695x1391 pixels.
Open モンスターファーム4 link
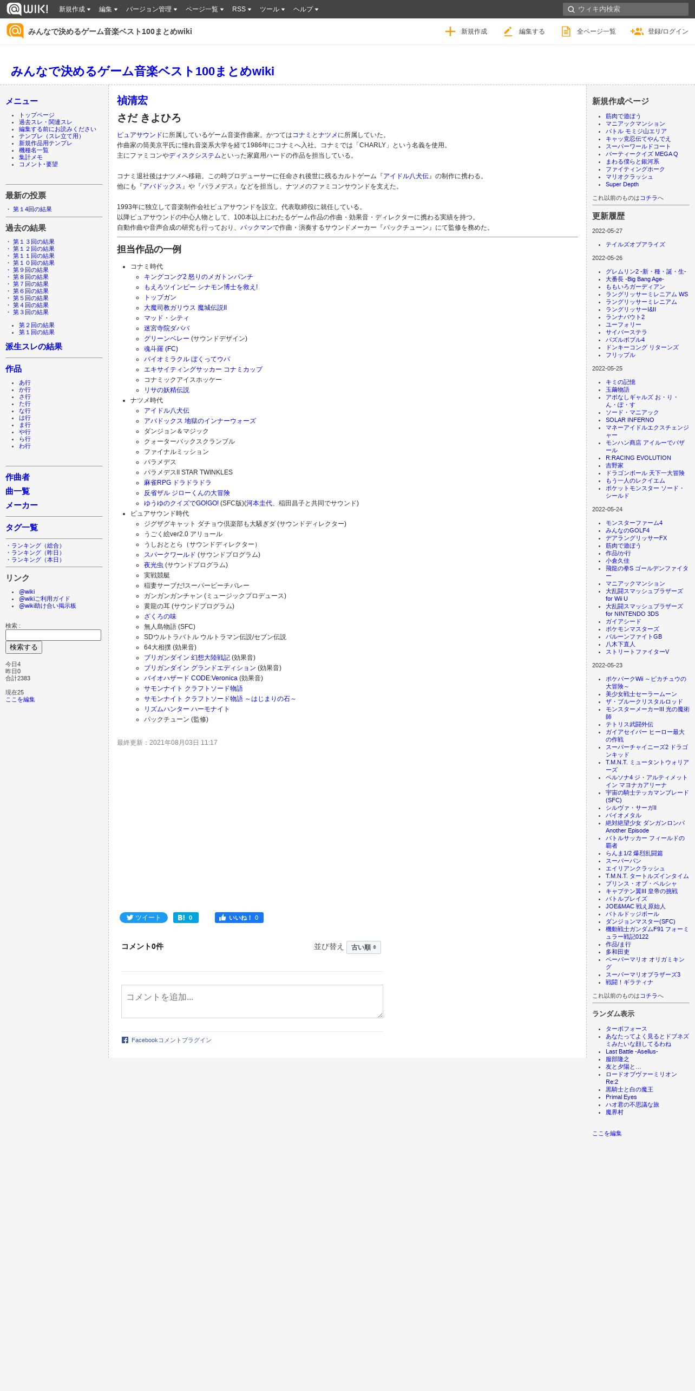634,523
